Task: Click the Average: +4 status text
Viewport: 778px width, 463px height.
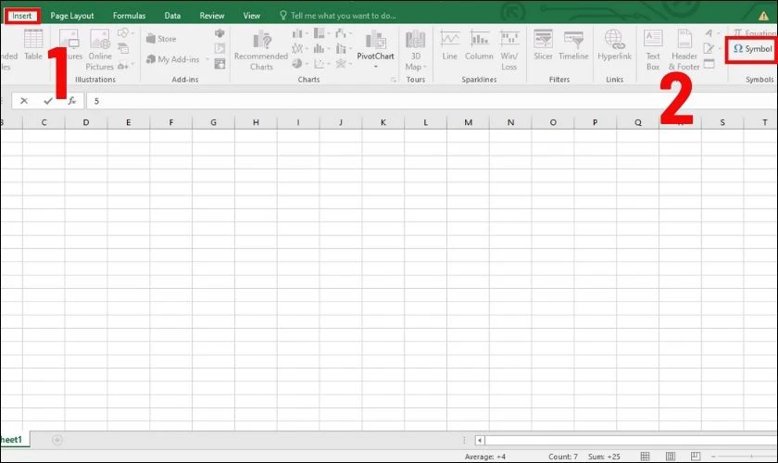Action: [484, 457]
